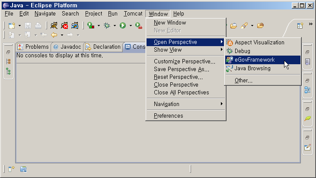Click the Open Perspective icon at top right
Screen dimensions: 316x178
tap(300, 26)
